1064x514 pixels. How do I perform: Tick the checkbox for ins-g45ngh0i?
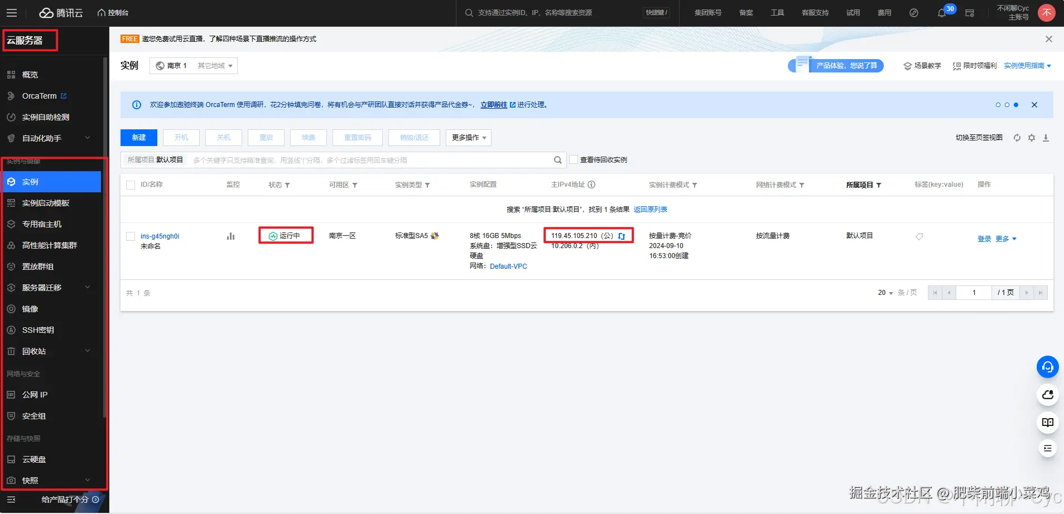131,236
